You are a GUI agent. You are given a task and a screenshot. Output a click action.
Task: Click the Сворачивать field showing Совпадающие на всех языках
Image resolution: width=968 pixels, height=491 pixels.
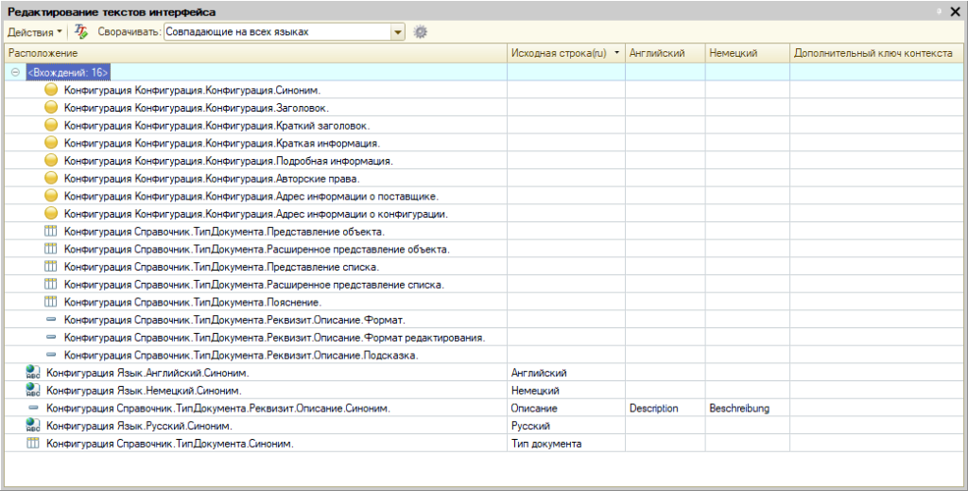pos(277,31)
